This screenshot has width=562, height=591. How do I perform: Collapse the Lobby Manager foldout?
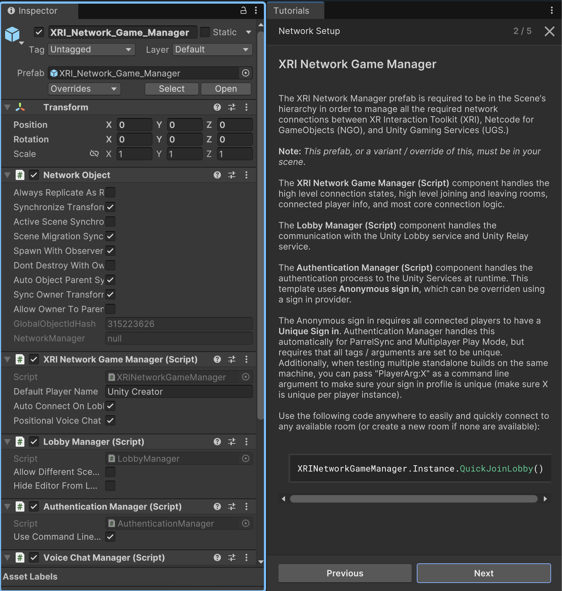[x=7, y=442]
